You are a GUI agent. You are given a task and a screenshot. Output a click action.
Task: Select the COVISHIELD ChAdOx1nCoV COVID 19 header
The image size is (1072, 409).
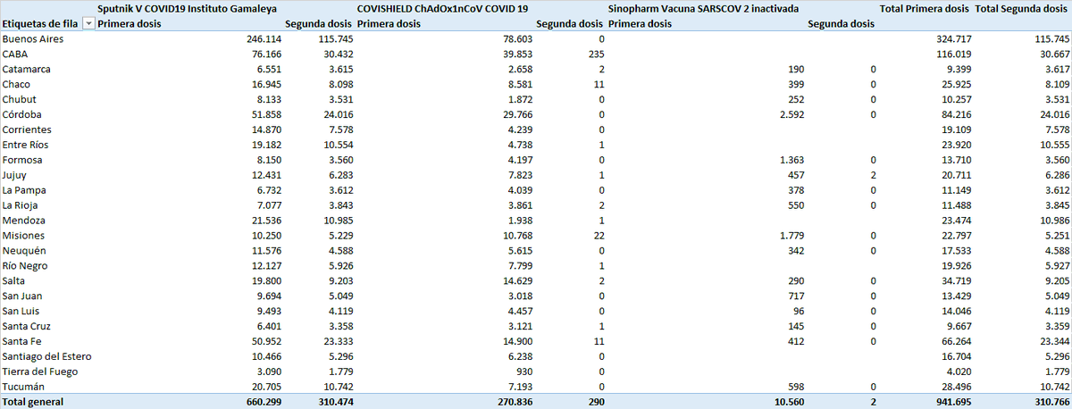point(442,7)
